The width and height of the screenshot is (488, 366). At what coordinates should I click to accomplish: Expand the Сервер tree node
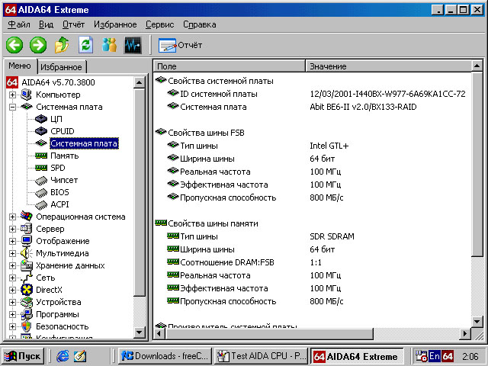pyautogui.click(x=12, y=229)
